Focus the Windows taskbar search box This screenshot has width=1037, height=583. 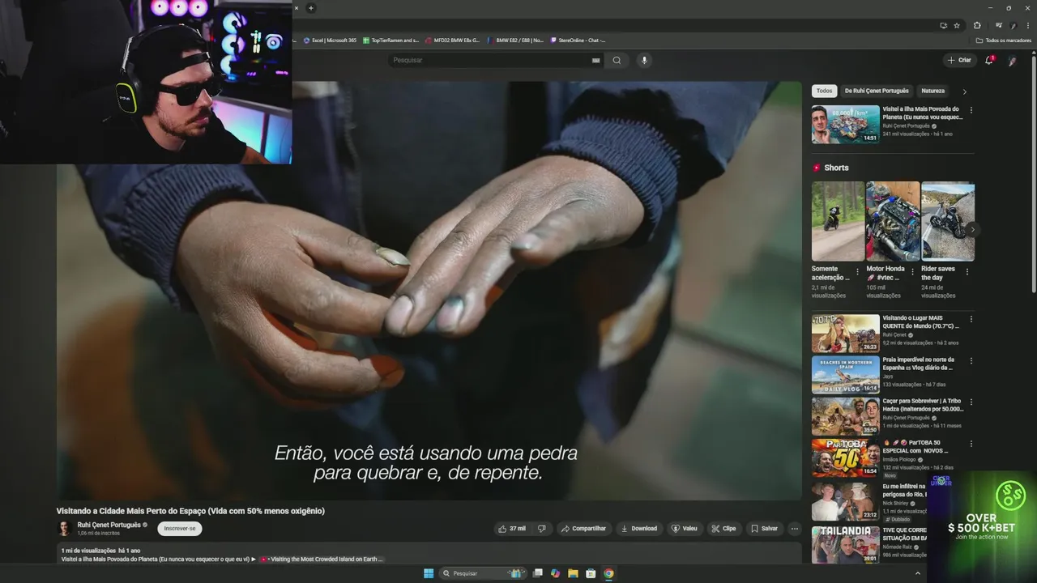(x=484, y=573)
